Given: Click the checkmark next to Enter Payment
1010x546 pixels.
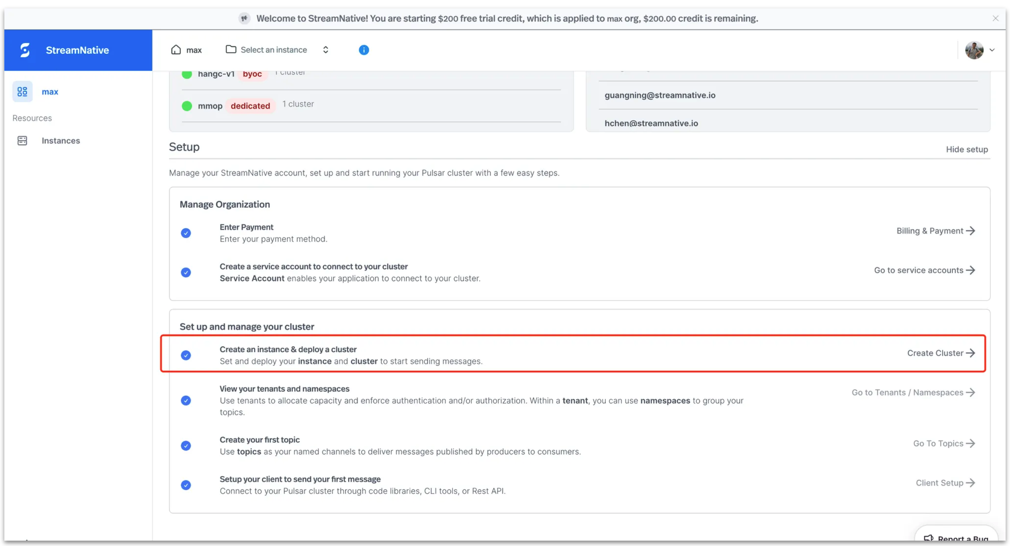Looking at the screenshot, I should (x=186, y=233).
